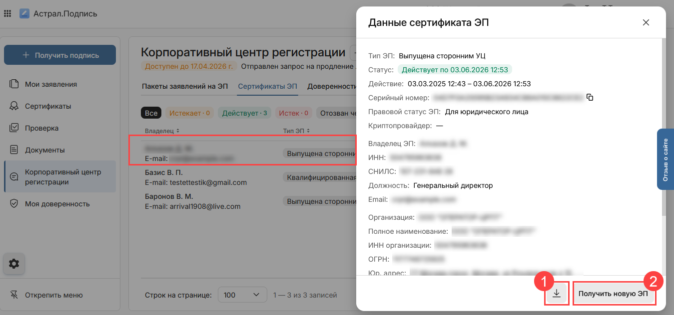Open the apps grid launcher icon
This screenshot has width=674, height=315.
coord(7,13)
